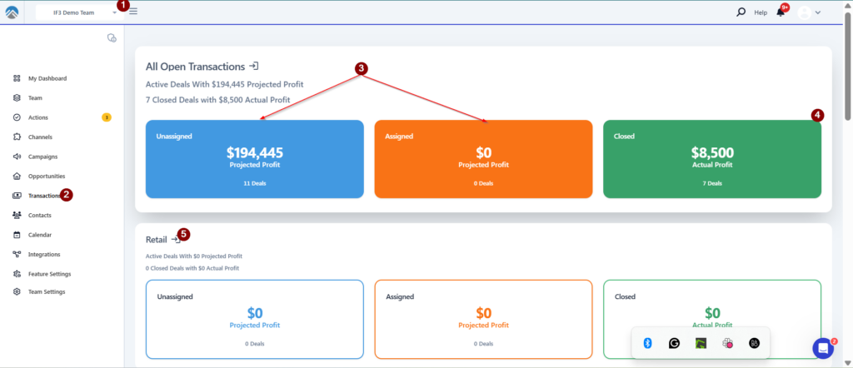Screen dimensions: 853x368
Task: Click the '7 Deals' count text
Action: 712,184
